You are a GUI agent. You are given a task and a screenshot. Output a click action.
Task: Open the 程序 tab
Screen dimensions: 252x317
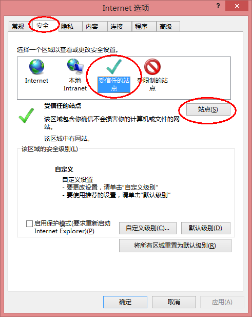click(x=141, y=26)
